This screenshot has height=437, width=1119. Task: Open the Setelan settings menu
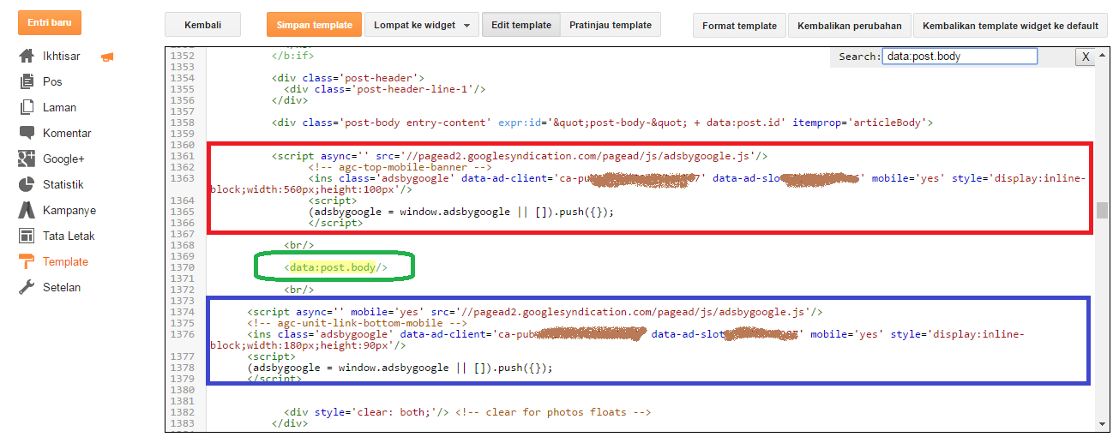coord(62,288)
